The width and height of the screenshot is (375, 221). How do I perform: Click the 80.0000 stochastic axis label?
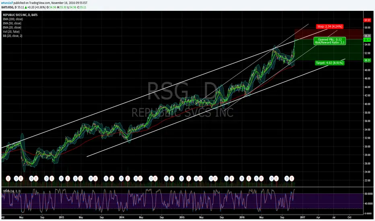[369, 194]
